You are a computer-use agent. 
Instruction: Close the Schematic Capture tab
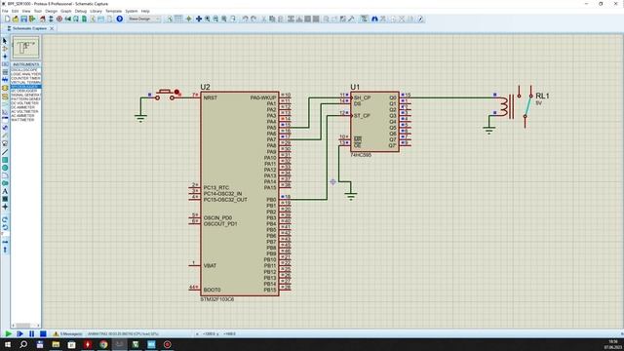click(x=52, y=28)
